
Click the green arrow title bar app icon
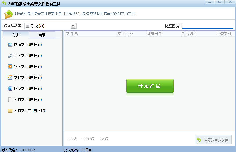pos(4,3)
